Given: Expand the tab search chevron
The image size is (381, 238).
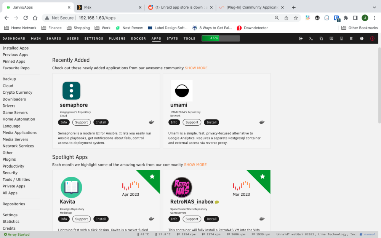Looking at the screenshot, I should 375,7.
